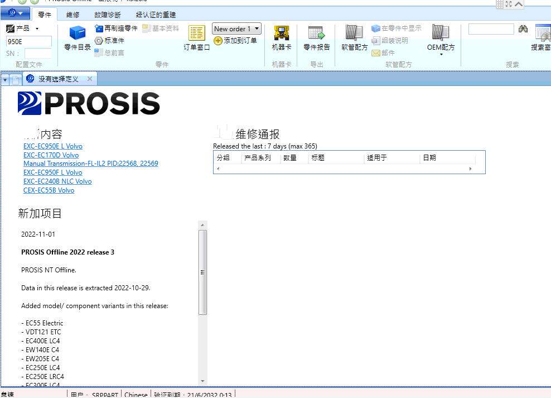Open the EXC-EC950E L Volvo link
551x398 pixels.
coord(53,146)
